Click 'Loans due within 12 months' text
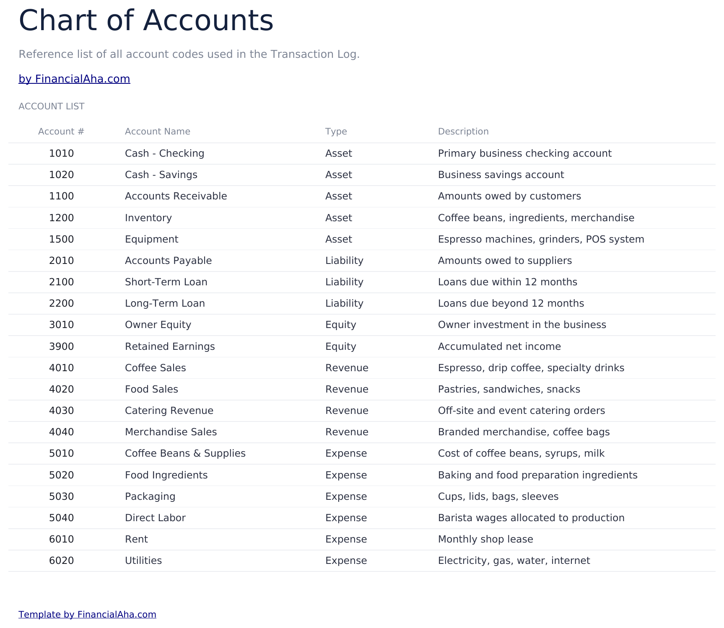The width and height of the screenshot is (724, 628). tap(508, 282)
